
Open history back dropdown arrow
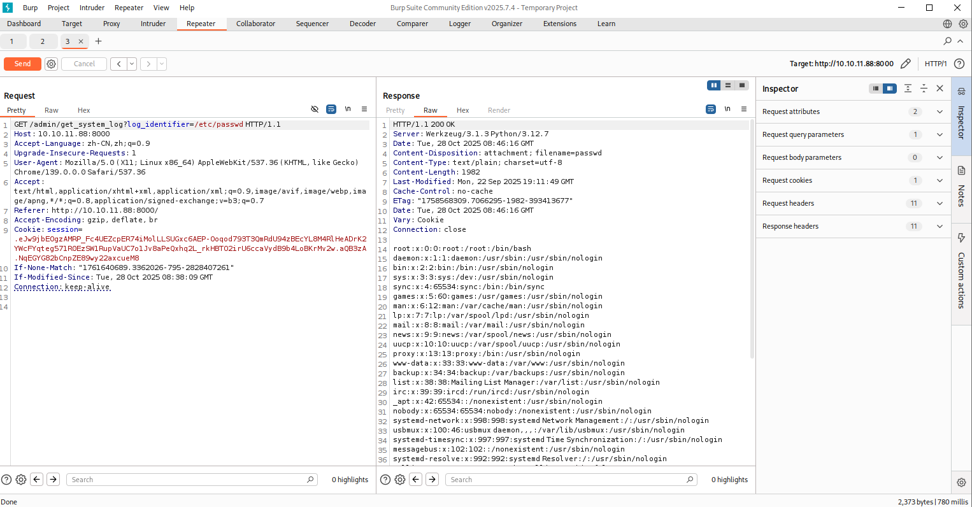tap(132, 64)
